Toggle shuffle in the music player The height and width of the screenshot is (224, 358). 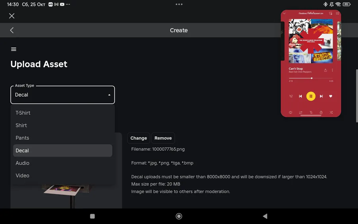[331, 112]
